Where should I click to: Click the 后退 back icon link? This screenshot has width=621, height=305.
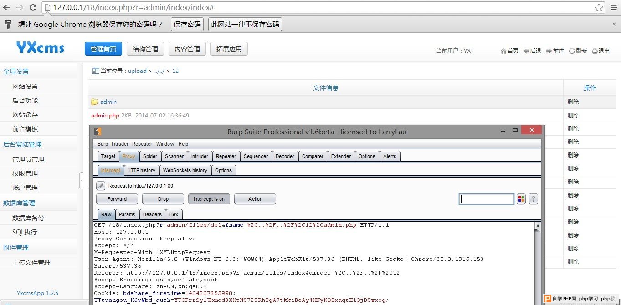(532, 51)
